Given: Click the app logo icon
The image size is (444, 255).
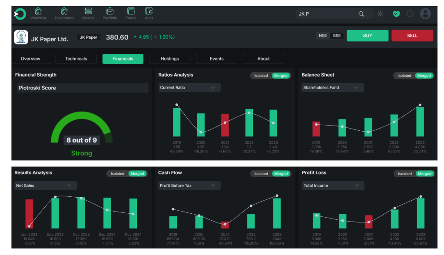Looking at the screenshot, I should point(20,14).
